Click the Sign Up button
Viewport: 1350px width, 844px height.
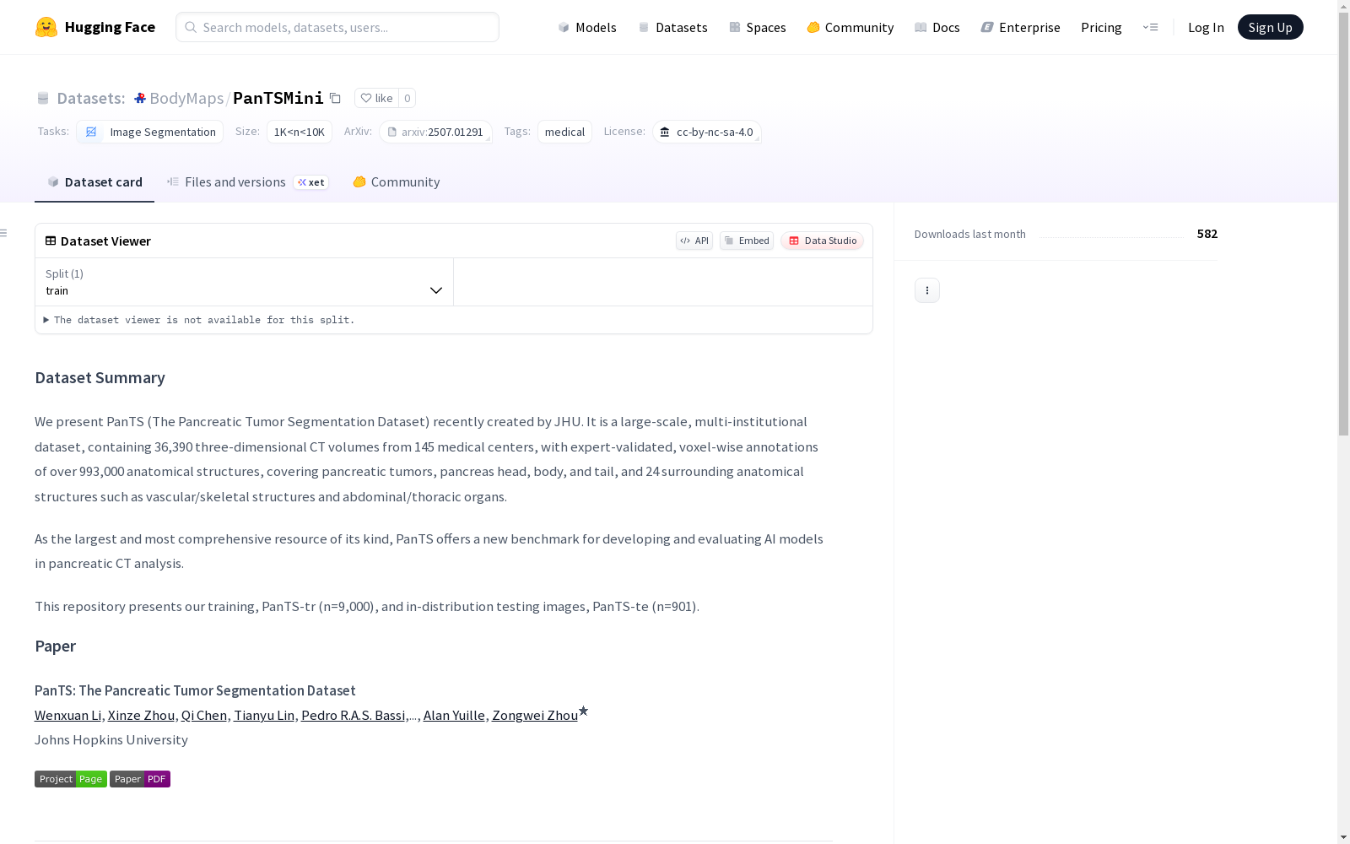1271,27
